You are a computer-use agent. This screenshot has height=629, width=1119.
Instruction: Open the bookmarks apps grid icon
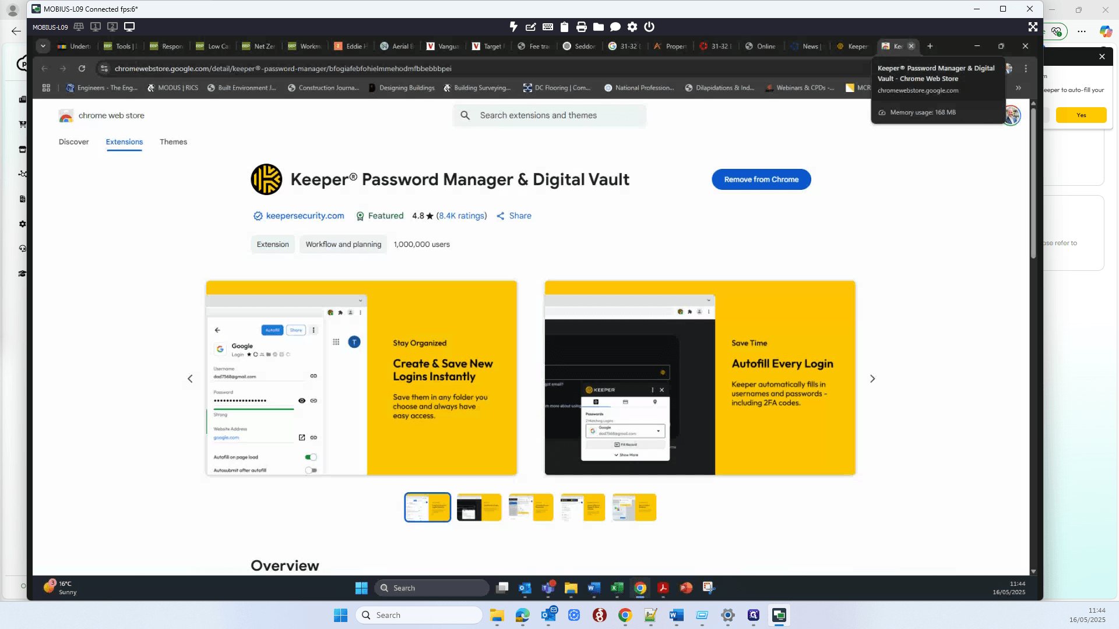(x=46, y=88)
